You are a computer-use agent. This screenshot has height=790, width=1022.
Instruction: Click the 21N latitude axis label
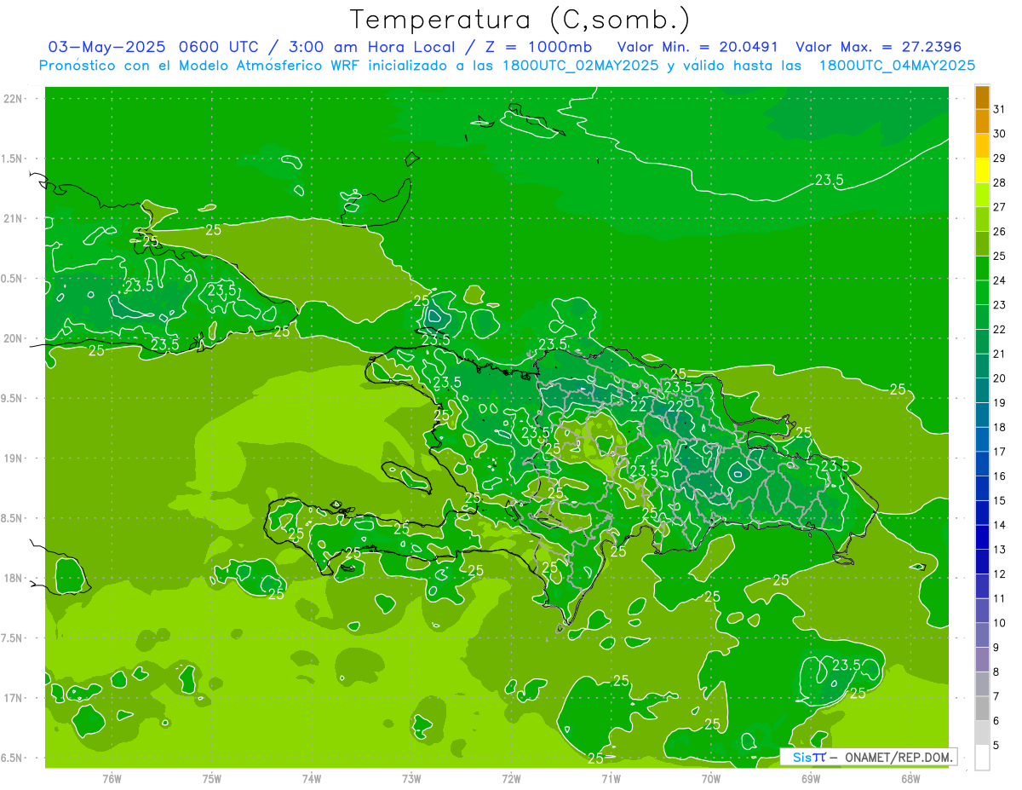[x=13, y=218]
